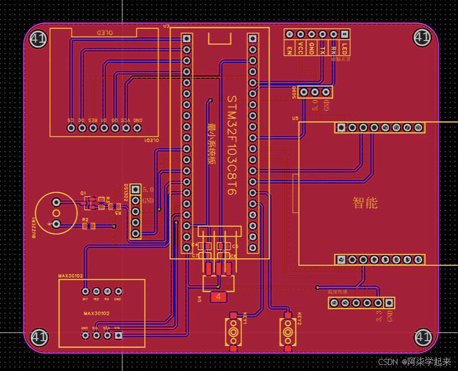Select resistor R2 footprint
The image size is (458, 371).
click(x=89, y=226)
